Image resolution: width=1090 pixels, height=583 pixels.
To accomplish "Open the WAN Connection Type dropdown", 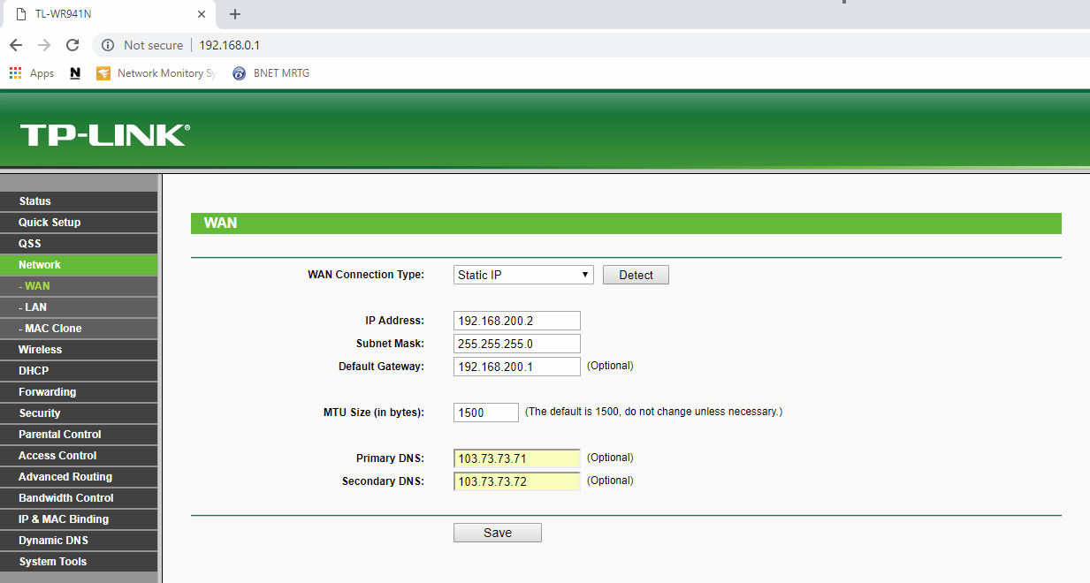I will pos(522,275).
